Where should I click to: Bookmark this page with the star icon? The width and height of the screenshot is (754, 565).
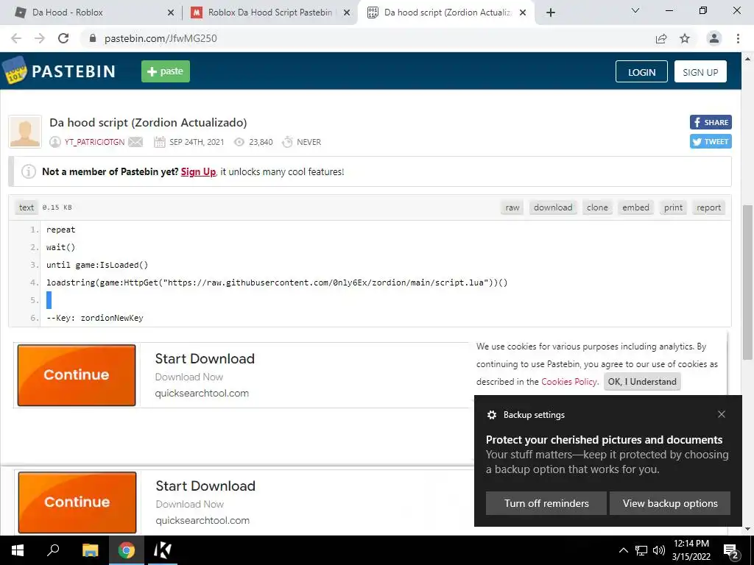pos(685,38)
